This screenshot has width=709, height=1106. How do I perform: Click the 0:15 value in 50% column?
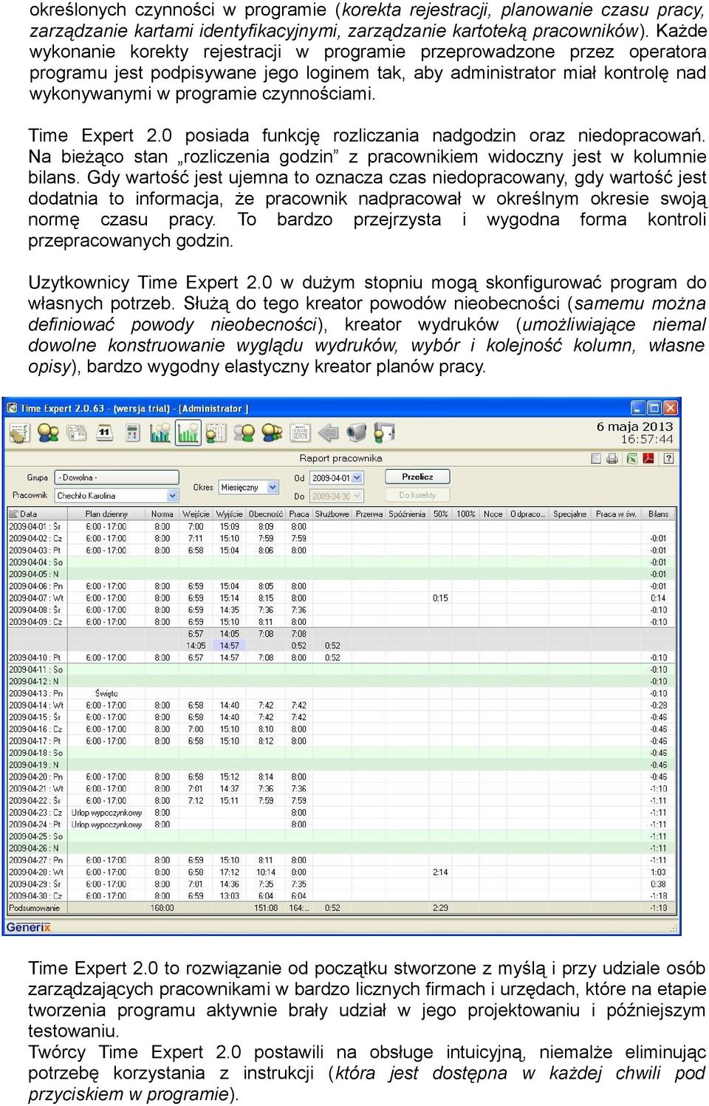point(440,598)
